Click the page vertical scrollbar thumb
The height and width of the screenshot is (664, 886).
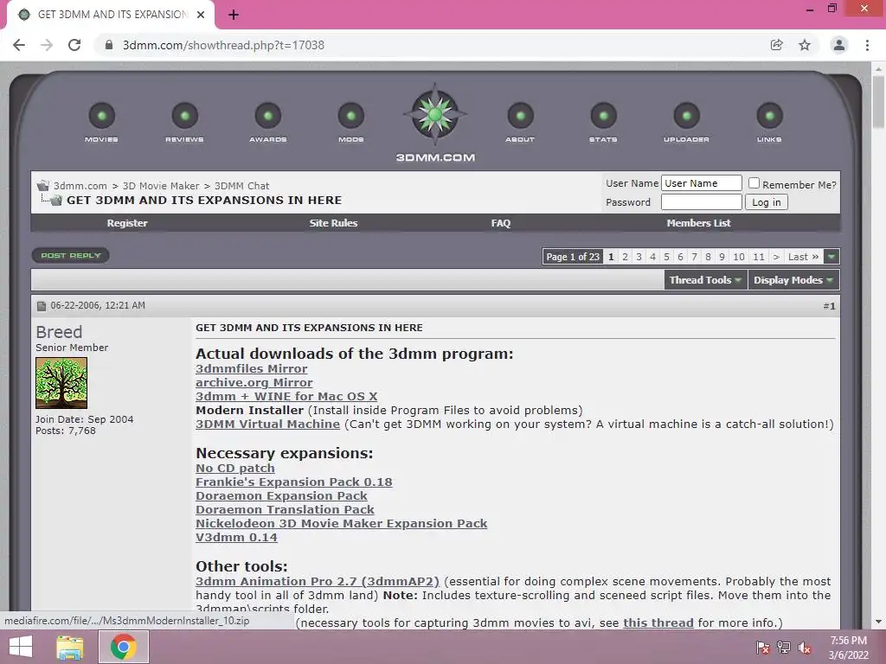878,102
